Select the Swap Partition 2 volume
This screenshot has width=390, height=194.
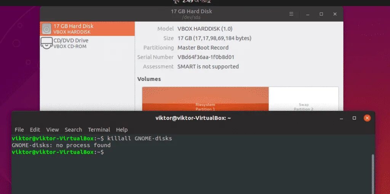[x=304, y=99]
